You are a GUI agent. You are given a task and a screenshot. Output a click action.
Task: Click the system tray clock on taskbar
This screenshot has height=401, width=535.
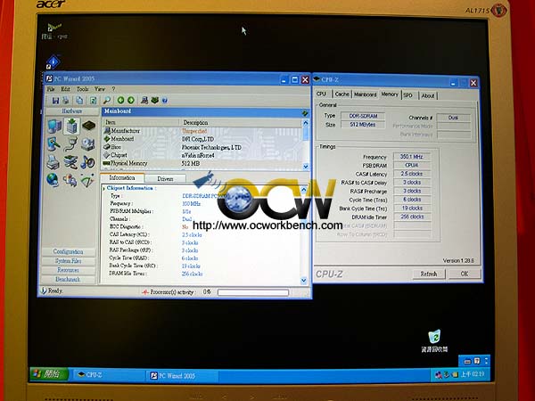click(x=473, y=374)
